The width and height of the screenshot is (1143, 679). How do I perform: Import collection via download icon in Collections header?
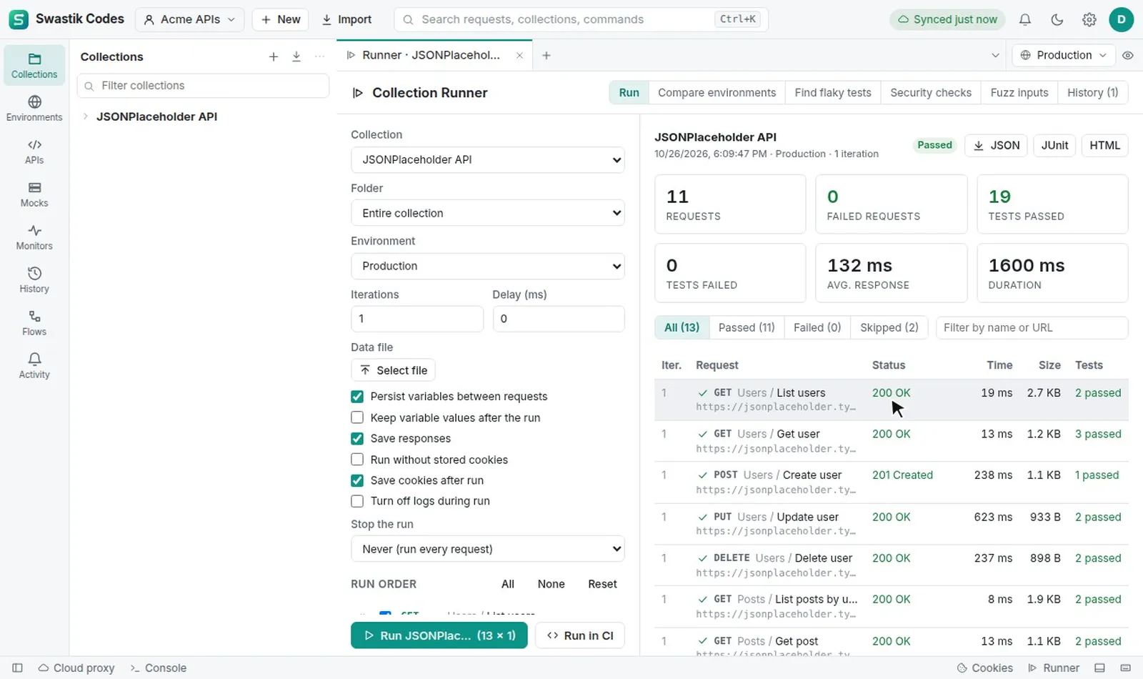point(296,56)
